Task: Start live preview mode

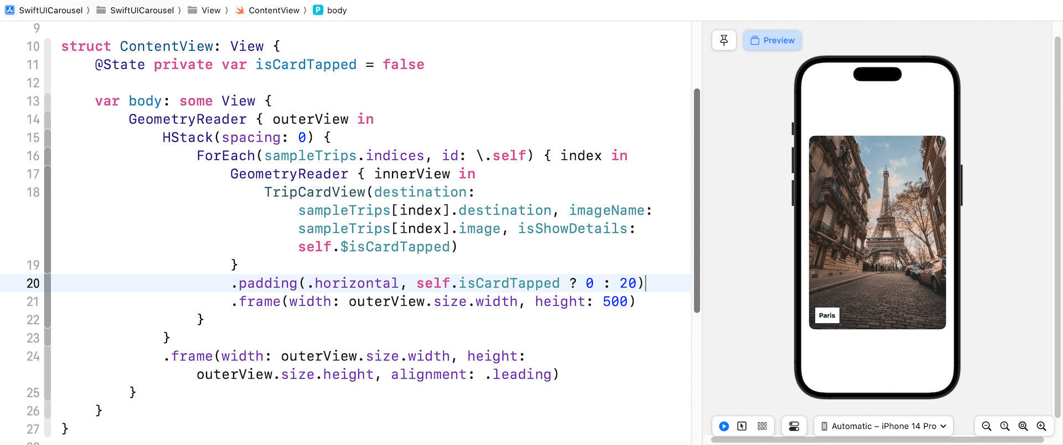Action: pos(724,426)
